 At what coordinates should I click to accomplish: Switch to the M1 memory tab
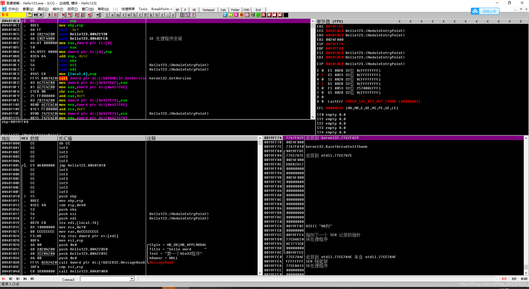click(x=4, y=279)
